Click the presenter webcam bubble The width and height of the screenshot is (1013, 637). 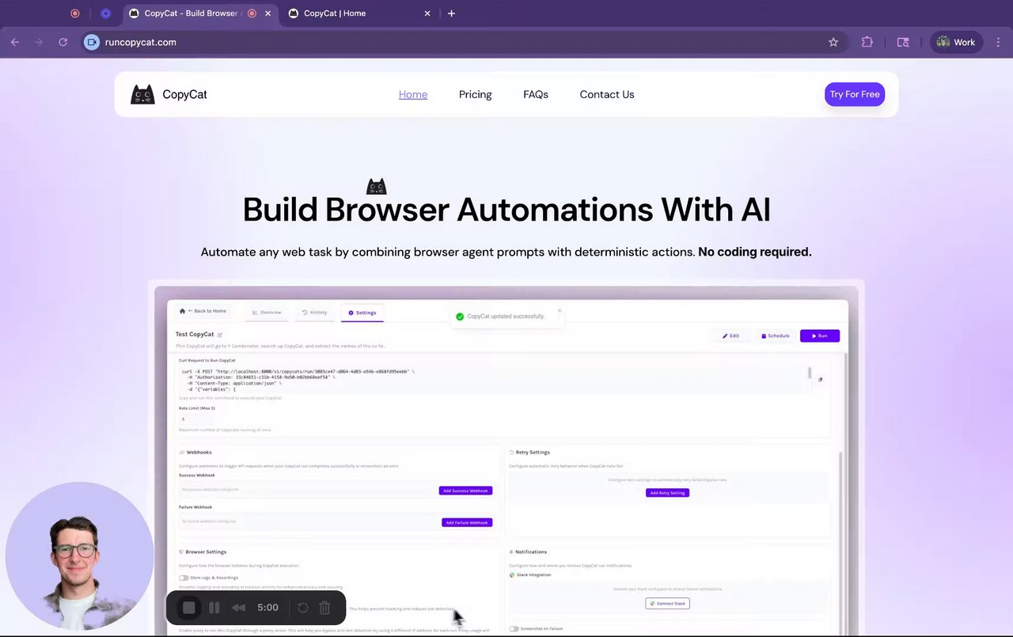tap(80, 556)
